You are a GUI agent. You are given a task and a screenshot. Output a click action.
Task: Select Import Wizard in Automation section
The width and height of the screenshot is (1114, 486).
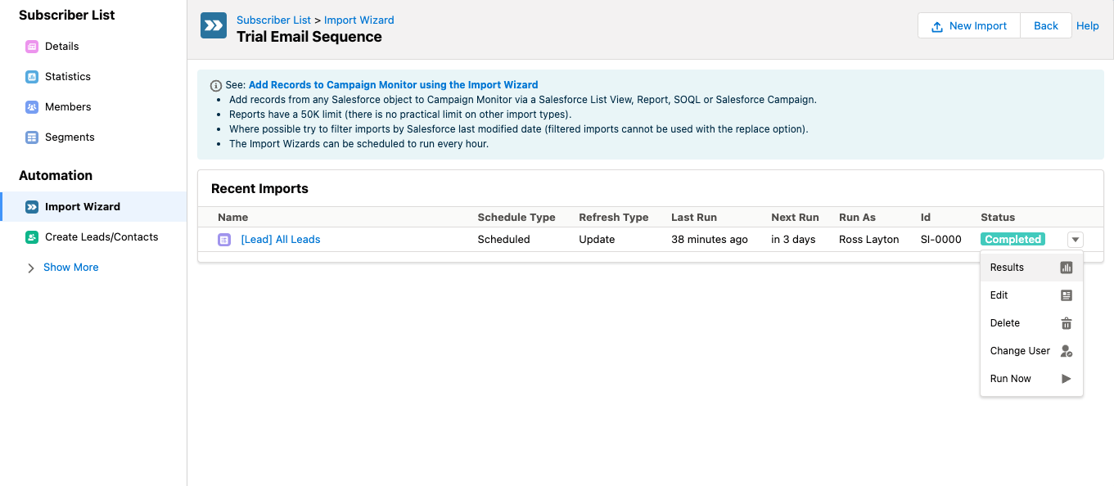93,207
